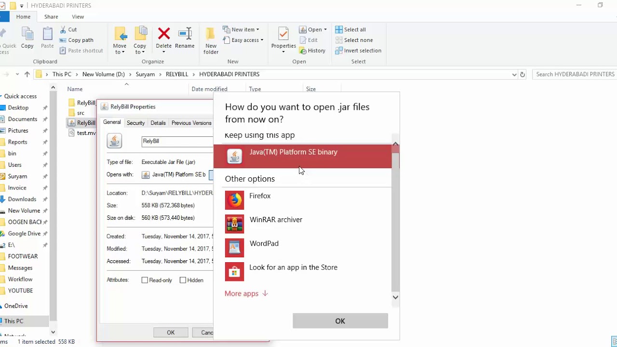Click Cancel in RelyBill Properties dialog
This screenshot has width=617, height=347.
click(x=203, y=333)
